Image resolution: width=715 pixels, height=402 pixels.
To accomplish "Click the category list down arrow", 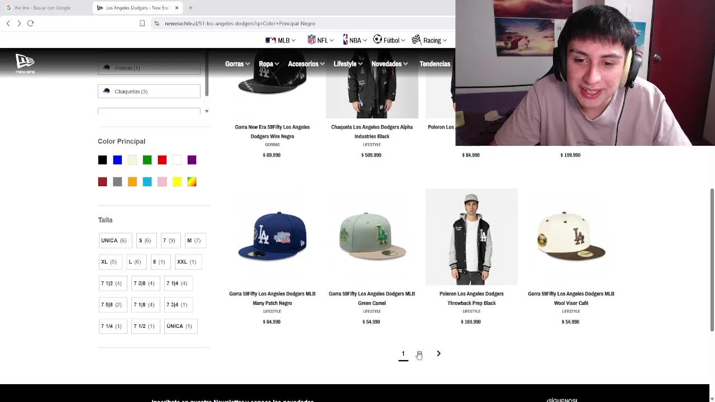I will coord(207,111).
